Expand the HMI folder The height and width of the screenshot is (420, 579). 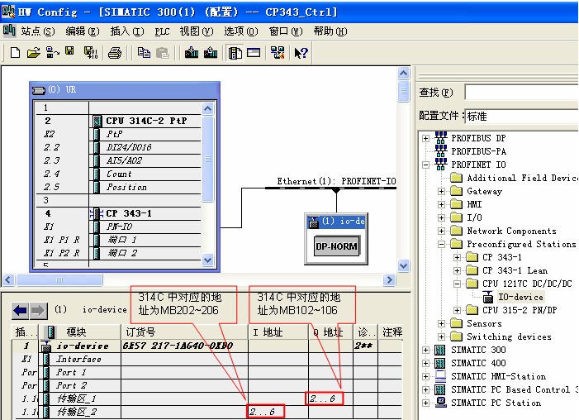pyautogui.click(x=441, y=204)
